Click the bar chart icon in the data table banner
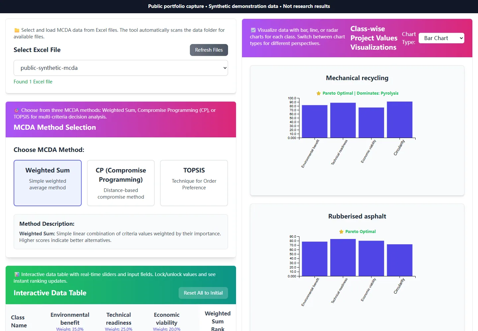 17,274
